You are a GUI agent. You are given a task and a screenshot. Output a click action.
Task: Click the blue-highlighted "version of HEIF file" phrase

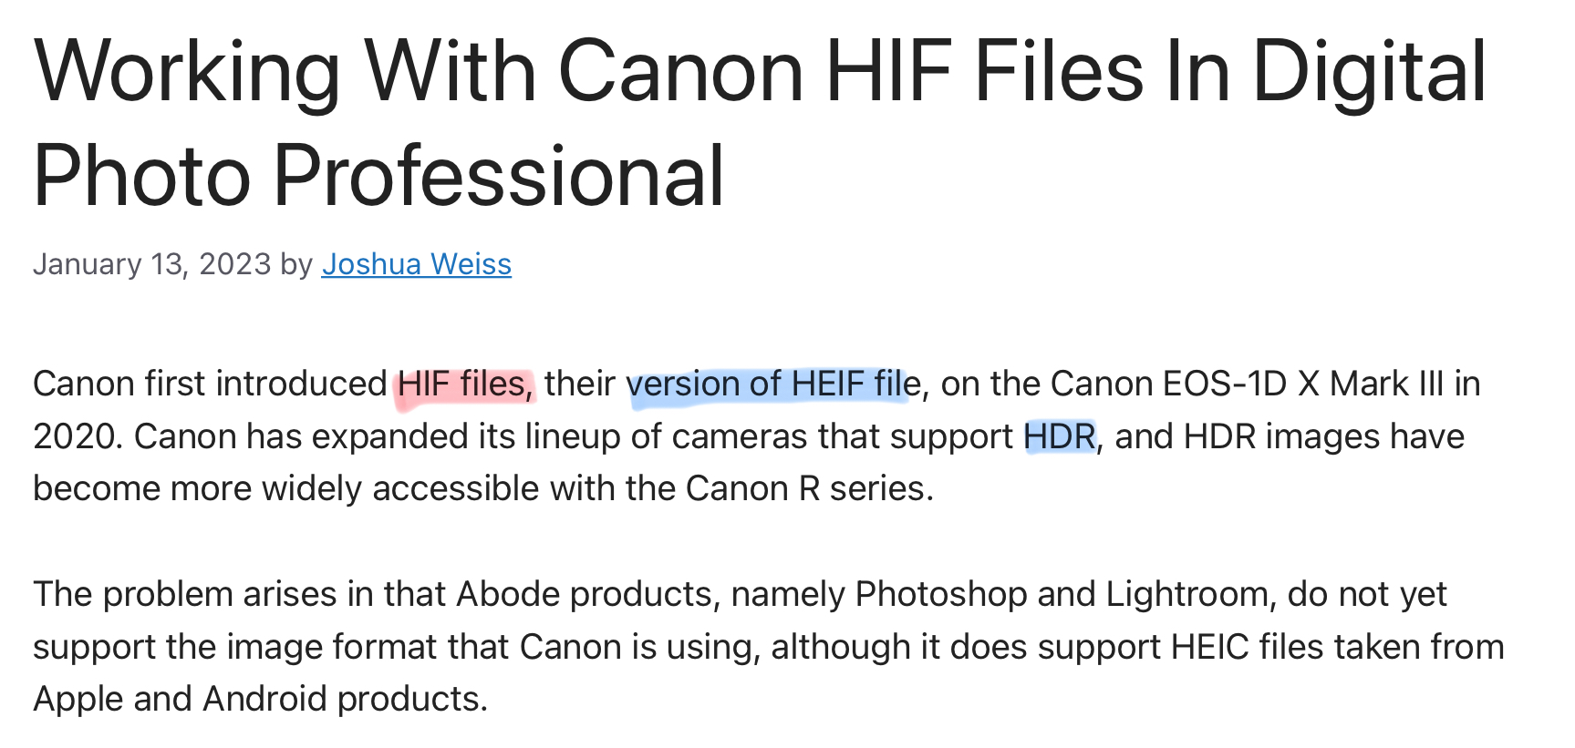point(774,384)
